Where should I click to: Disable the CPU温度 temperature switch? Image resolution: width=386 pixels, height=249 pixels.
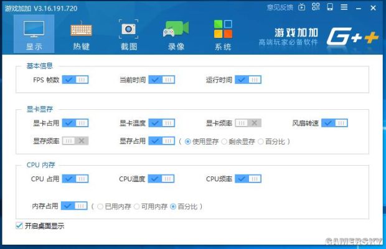pyautogui.click(x=161, y=179)
